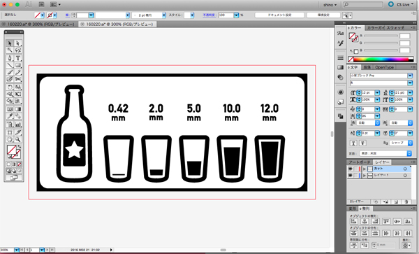Select the Zoom magnifier tool
Image resolution: width=419 pixels, height=254 pixels.
click(x=17, y=139)
